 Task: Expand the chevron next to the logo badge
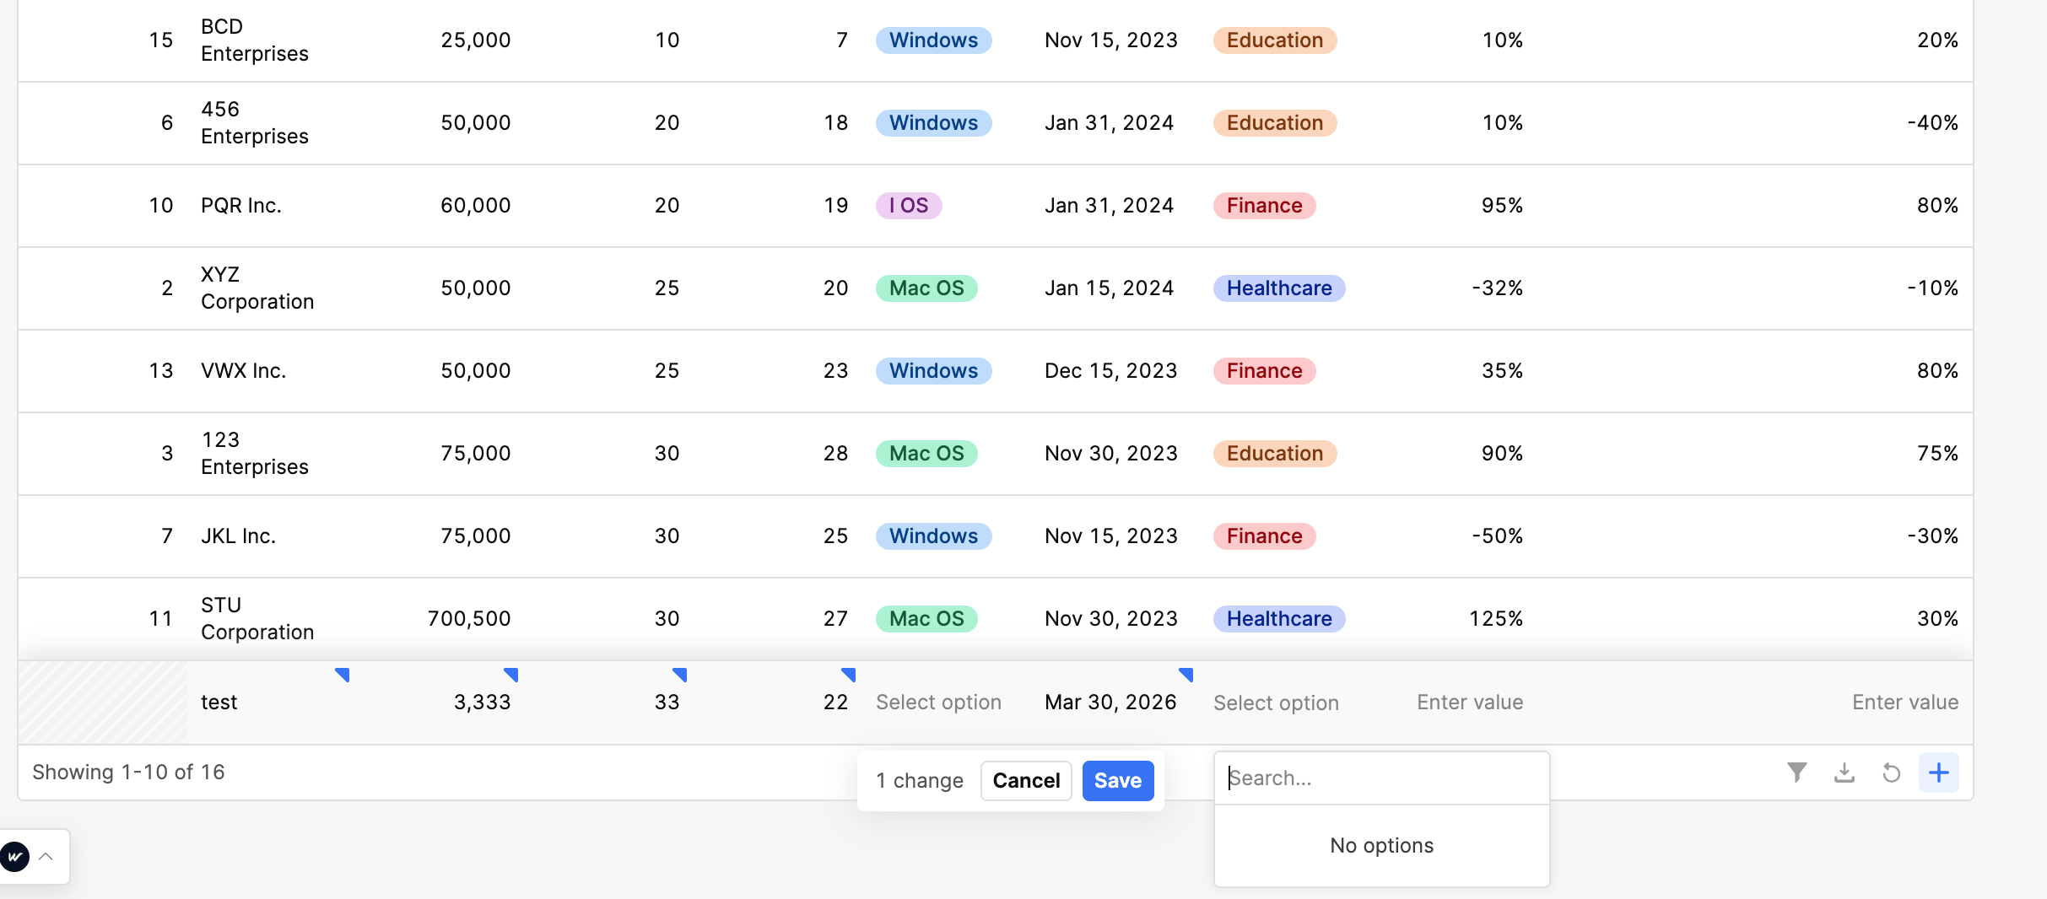[x=46, y=857]
